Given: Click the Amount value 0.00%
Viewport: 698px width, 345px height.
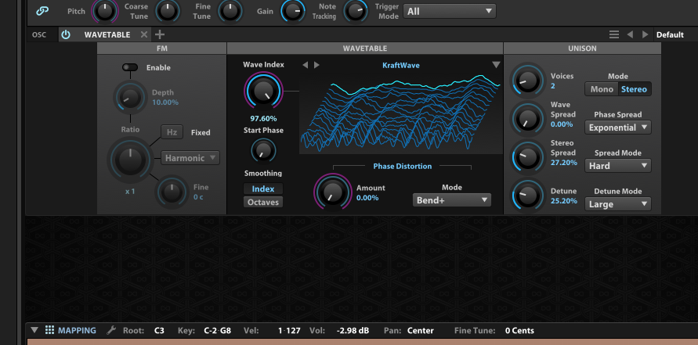Looking at the screenshot, I should pyautogui.click(x=367, y=197).
